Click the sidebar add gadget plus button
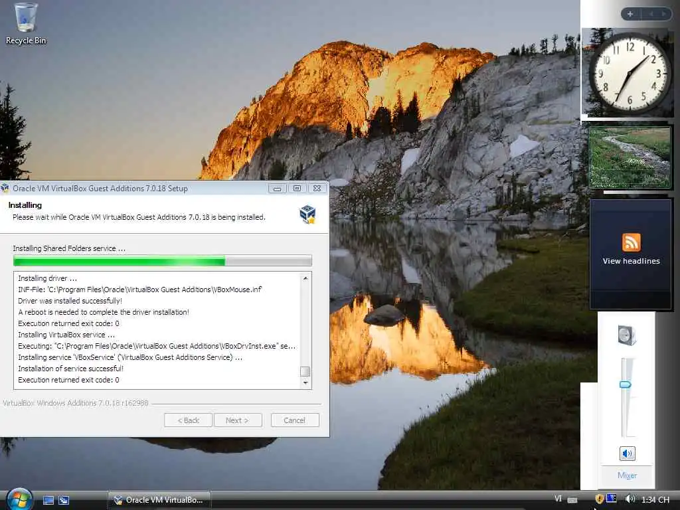 [x=630, y=14]
